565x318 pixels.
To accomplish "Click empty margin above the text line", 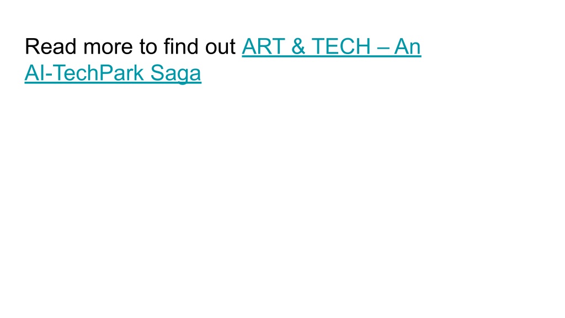I will [282, 16].
